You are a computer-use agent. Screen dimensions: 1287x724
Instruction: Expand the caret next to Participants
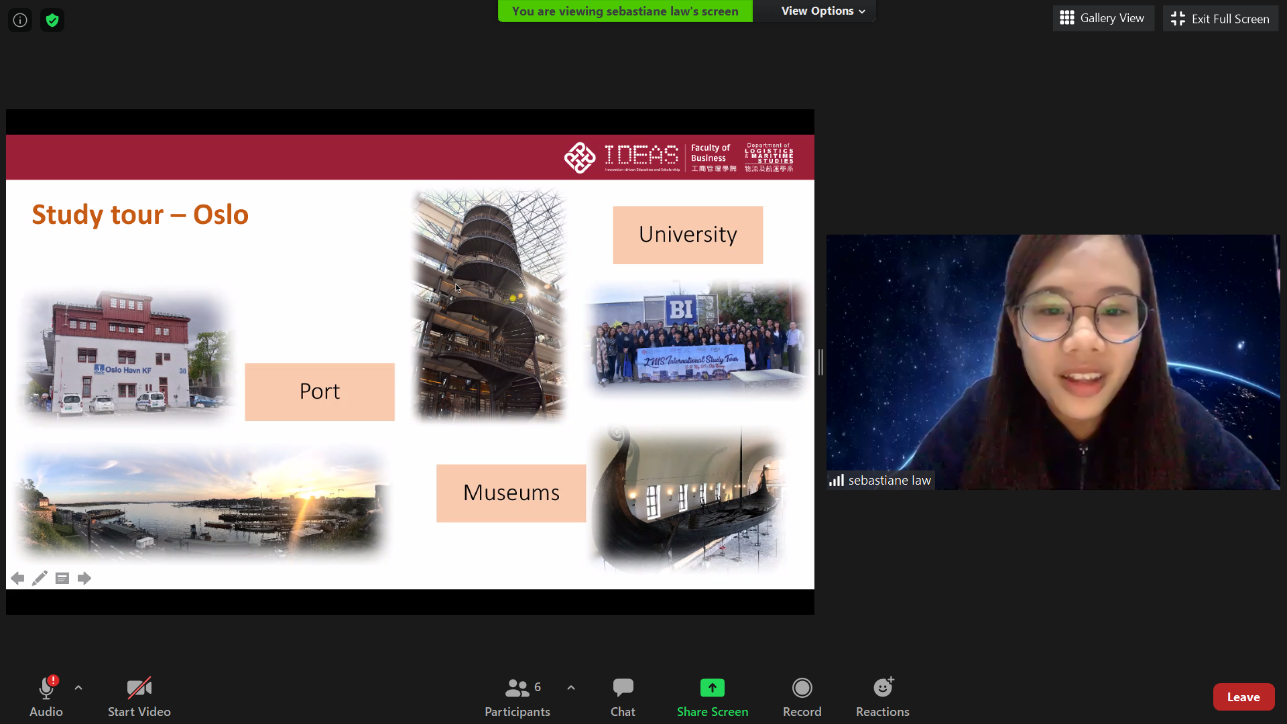point(571,688)
